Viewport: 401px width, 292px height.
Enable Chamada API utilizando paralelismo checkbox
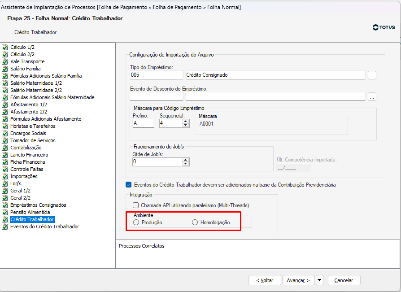click(135, 205)
